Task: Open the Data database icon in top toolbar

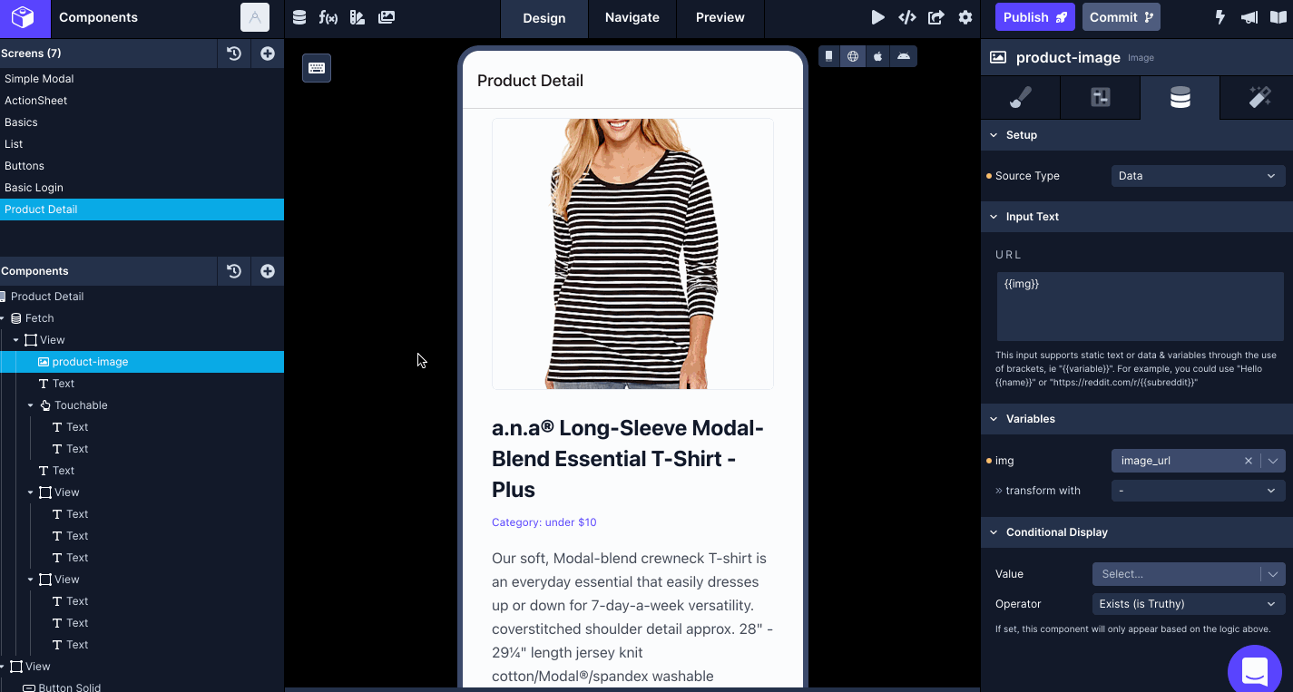Action: [299, 17]
